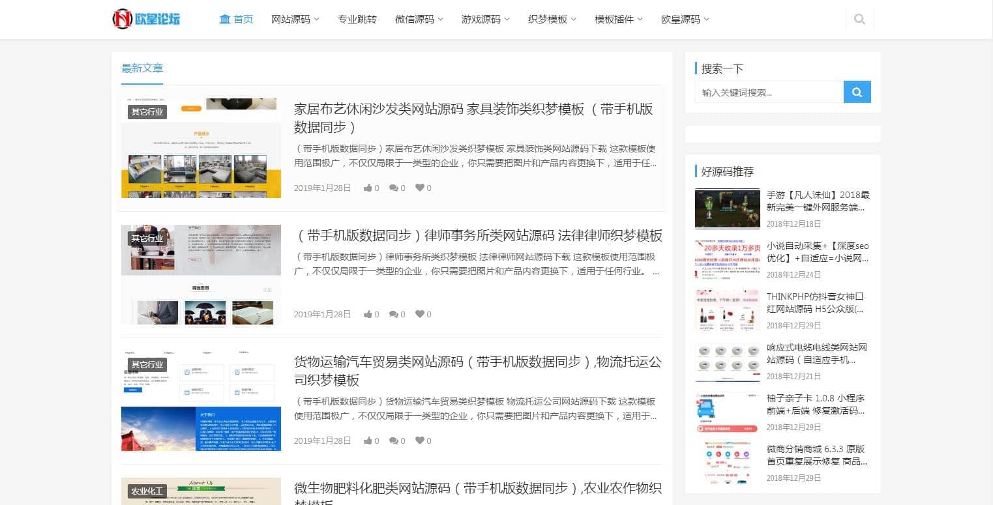Expand the 游戏源码 dropdown menu
993x505 pixels.
[486, 20]
